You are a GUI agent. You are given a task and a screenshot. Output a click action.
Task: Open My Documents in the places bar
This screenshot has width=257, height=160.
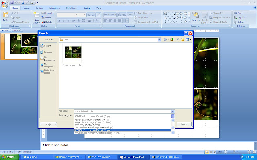click(x=48, y=59)
